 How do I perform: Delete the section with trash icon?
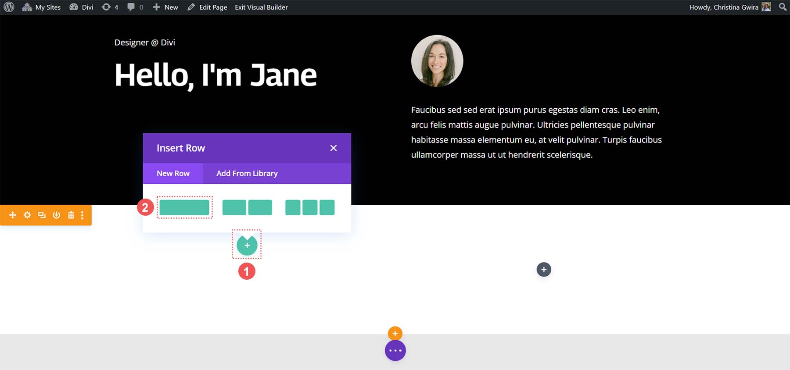coord(71,215)
